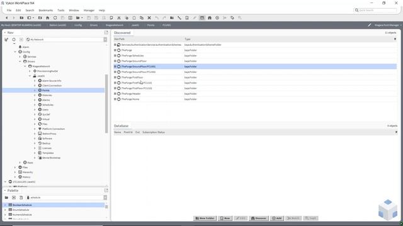Expand the /TheForge/Home discovered row

(115, 99)
